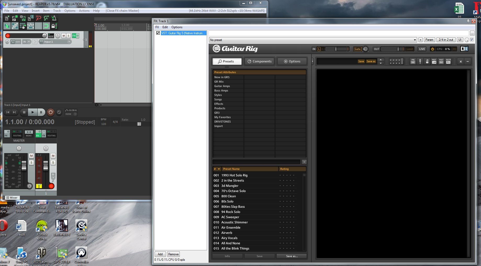This screenshot has height=266, width=481.
Task: Open the Input 1 dropdown arrow
Action: click(69, 42)
